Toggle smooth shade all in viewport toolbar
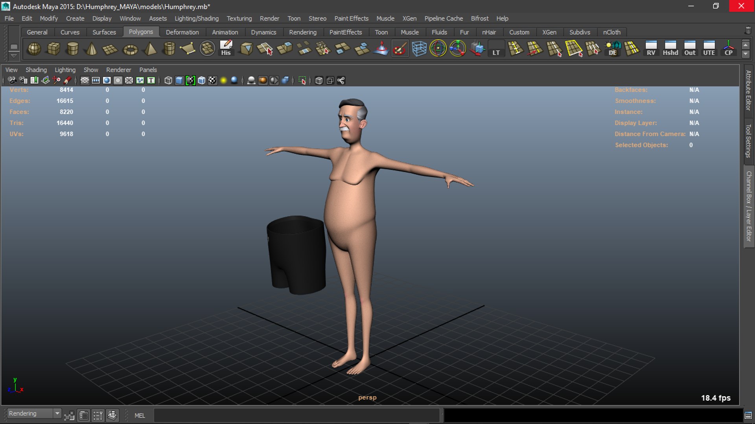The height and width of the screenshot is (424, 755). [179, 81]
